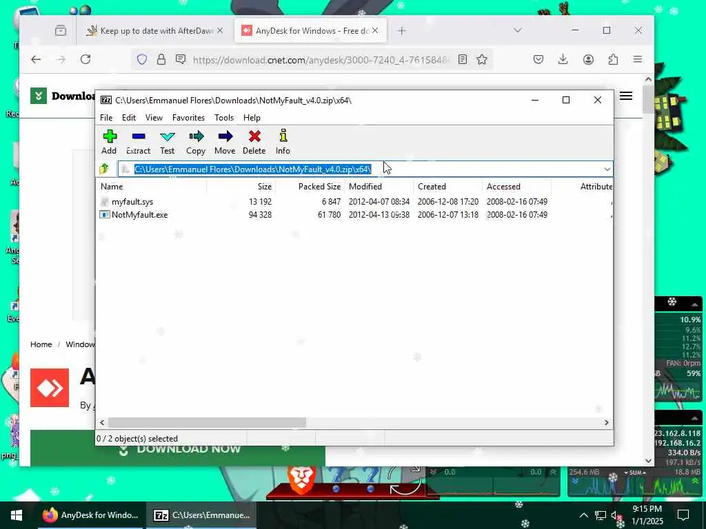Click the right arrow of horizontal scrollbar
Image resolution: width=706 pixels, height=529 pixels.
coord(607,422)
